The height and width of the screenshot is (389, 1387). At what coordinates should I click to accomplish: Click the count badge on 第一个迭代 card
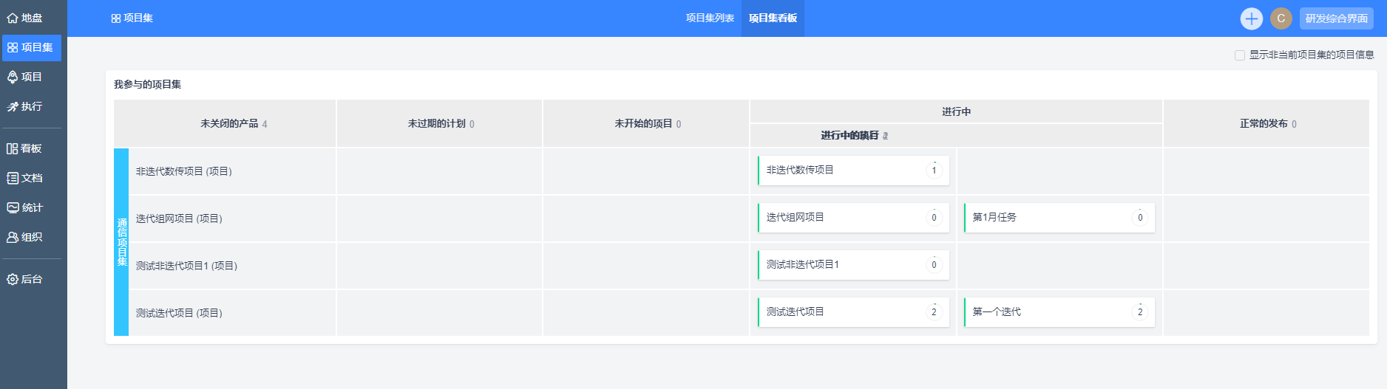1140,312
